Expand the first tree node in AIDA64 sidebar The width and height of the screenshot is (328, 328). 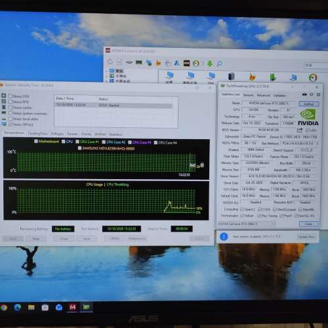tap(106, 71)
